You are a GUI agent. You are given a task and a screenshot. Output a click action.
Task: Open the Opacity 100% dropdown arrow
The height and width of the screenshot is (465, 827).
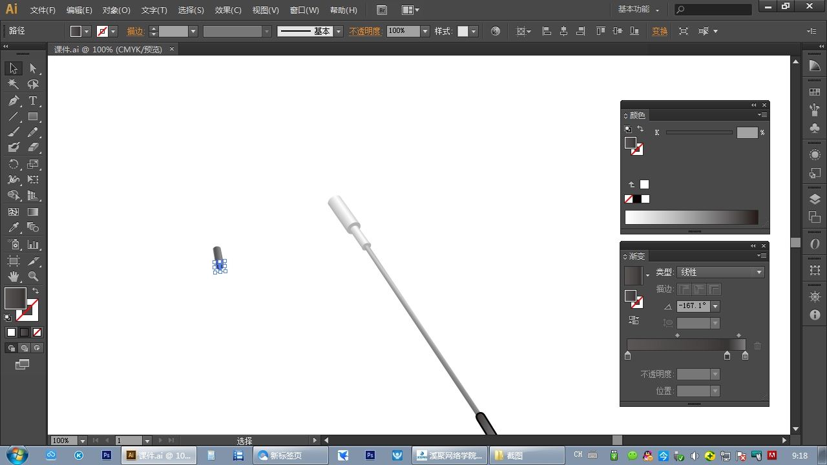point(424,31)
